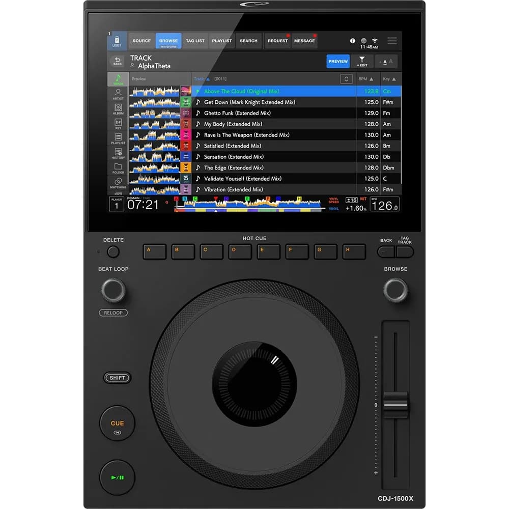The height and width of the screenshot is (509, 509).
Task: Tap key value Dbm of The Edge
Action: tap(388, 168)
